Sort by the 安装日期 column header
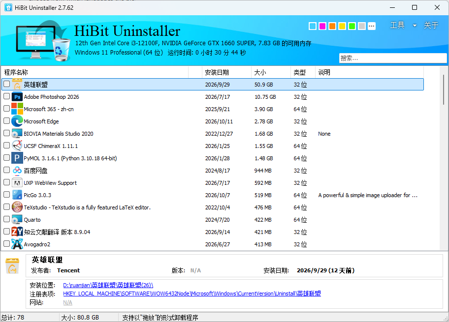This screenshot has width=449, height=322. click(227, 72)
